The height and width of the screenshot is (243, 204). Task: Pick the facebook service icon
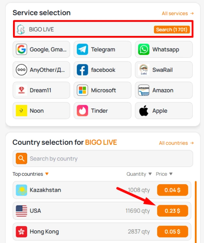[82, 70]
